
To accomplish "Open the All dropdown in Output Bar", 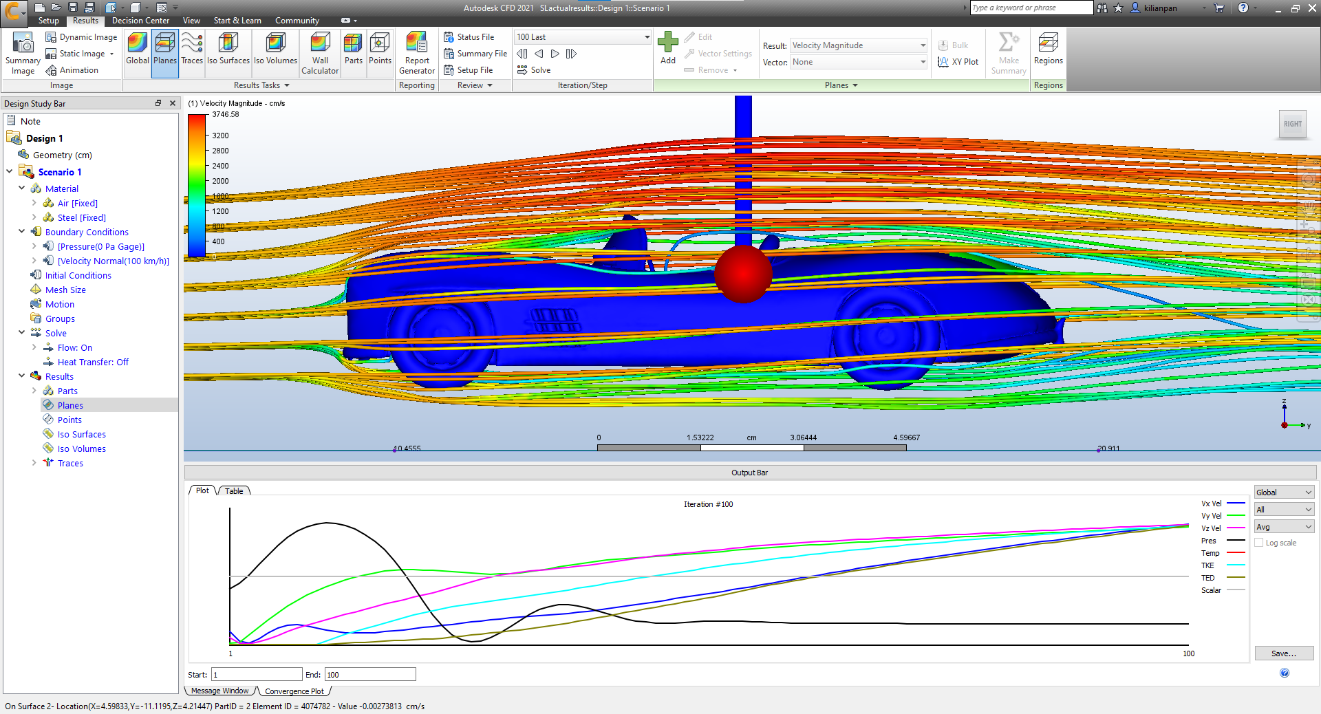I will (1284, 510).
